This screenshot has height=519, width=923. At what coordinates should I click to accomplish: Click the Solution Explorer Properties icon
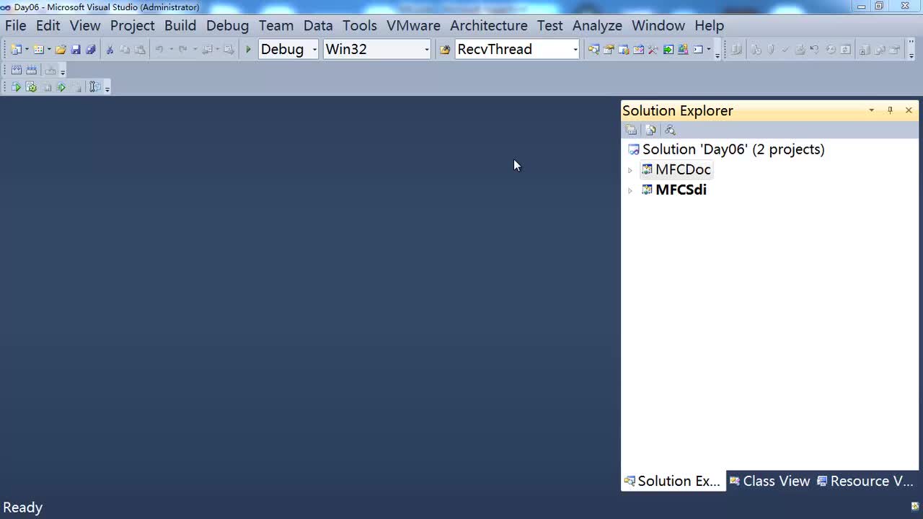pyautogui.click(x=632, y=130)
